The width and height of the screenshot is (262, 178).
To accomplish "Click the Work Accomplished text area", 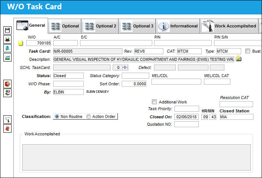I will (x=137, y=157).
